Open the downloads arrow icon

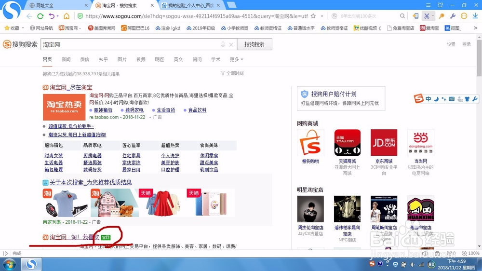tap(475, 16)
